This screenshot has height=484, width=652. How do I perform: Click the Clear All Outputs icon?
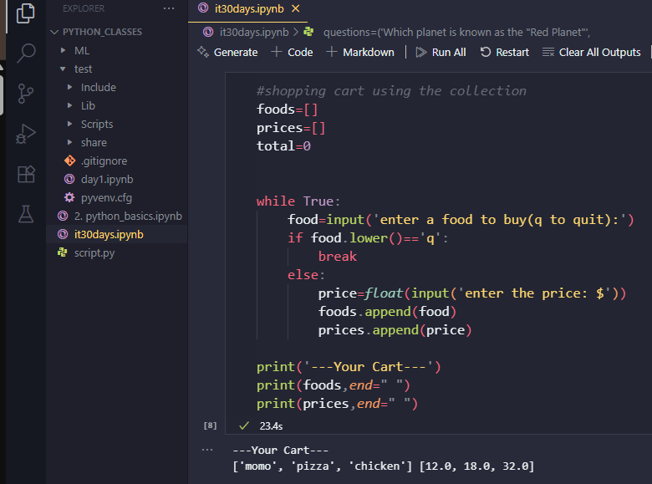point(548,52)
